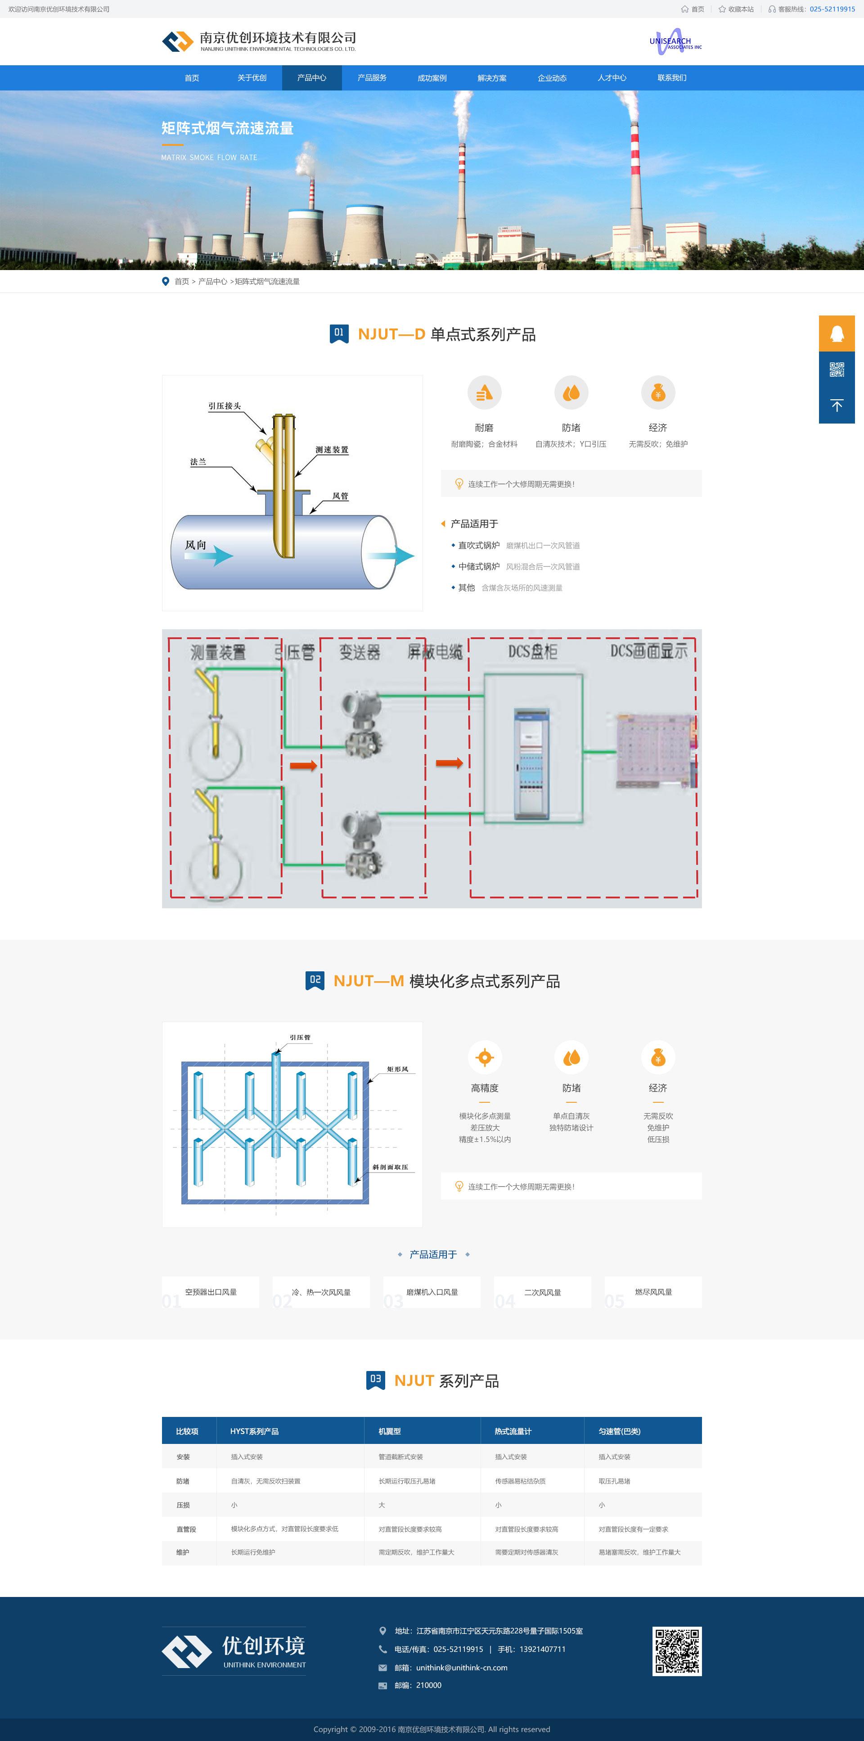Click the 空预器出口风量 card
This screenshot has width=864, height=1741.
(211, 1292)
